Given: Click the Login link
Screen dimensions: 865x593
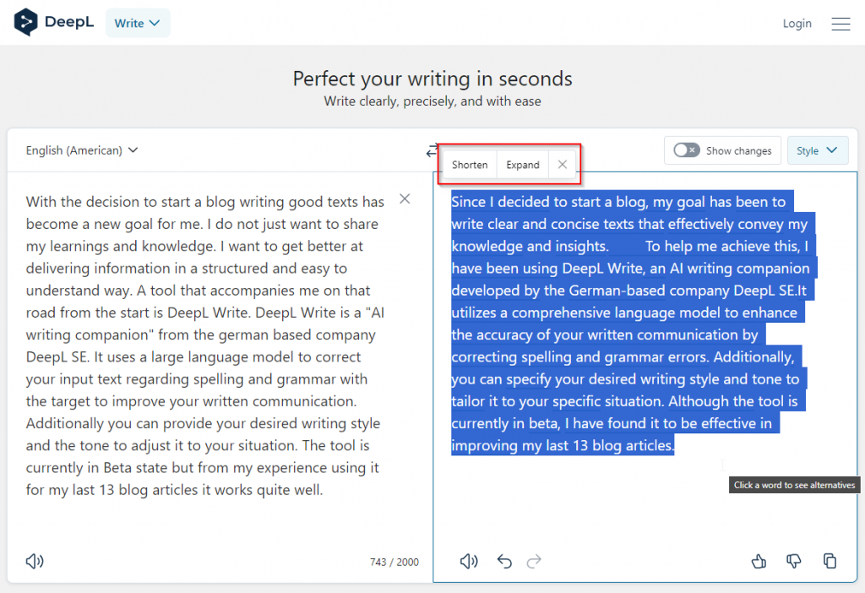Looking at the screenshot, I should (797, 24).
